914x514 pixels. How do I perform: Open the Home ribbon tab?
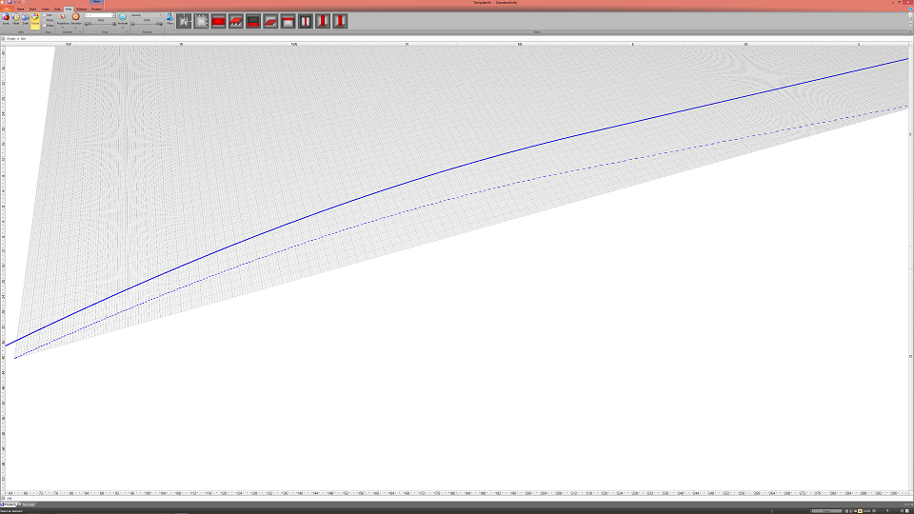(x=20, y=9)
